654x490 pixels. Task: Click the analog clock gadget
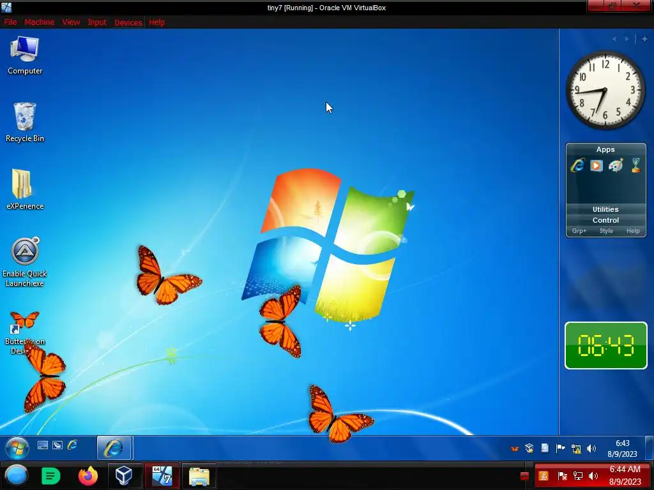pos(605,89)
